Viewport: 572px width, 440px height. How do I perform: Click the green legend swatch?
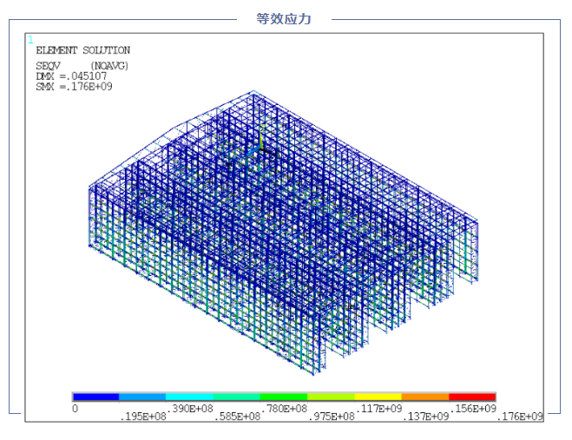tap(284, 397)
